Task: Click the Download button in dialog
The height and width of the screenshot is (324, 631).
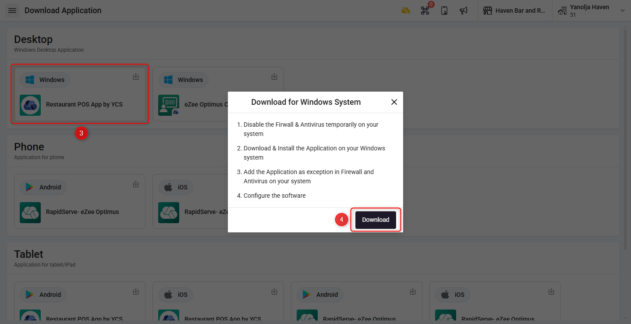Action: [376, 220]
